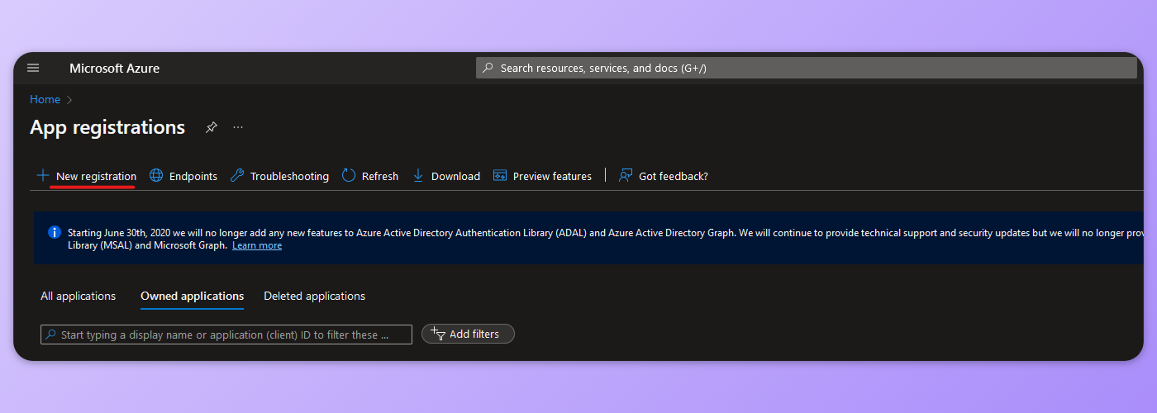Viewport: 1157px width, 413px height.
Task: Click the Preview features icon
Action: pos(500,175)
